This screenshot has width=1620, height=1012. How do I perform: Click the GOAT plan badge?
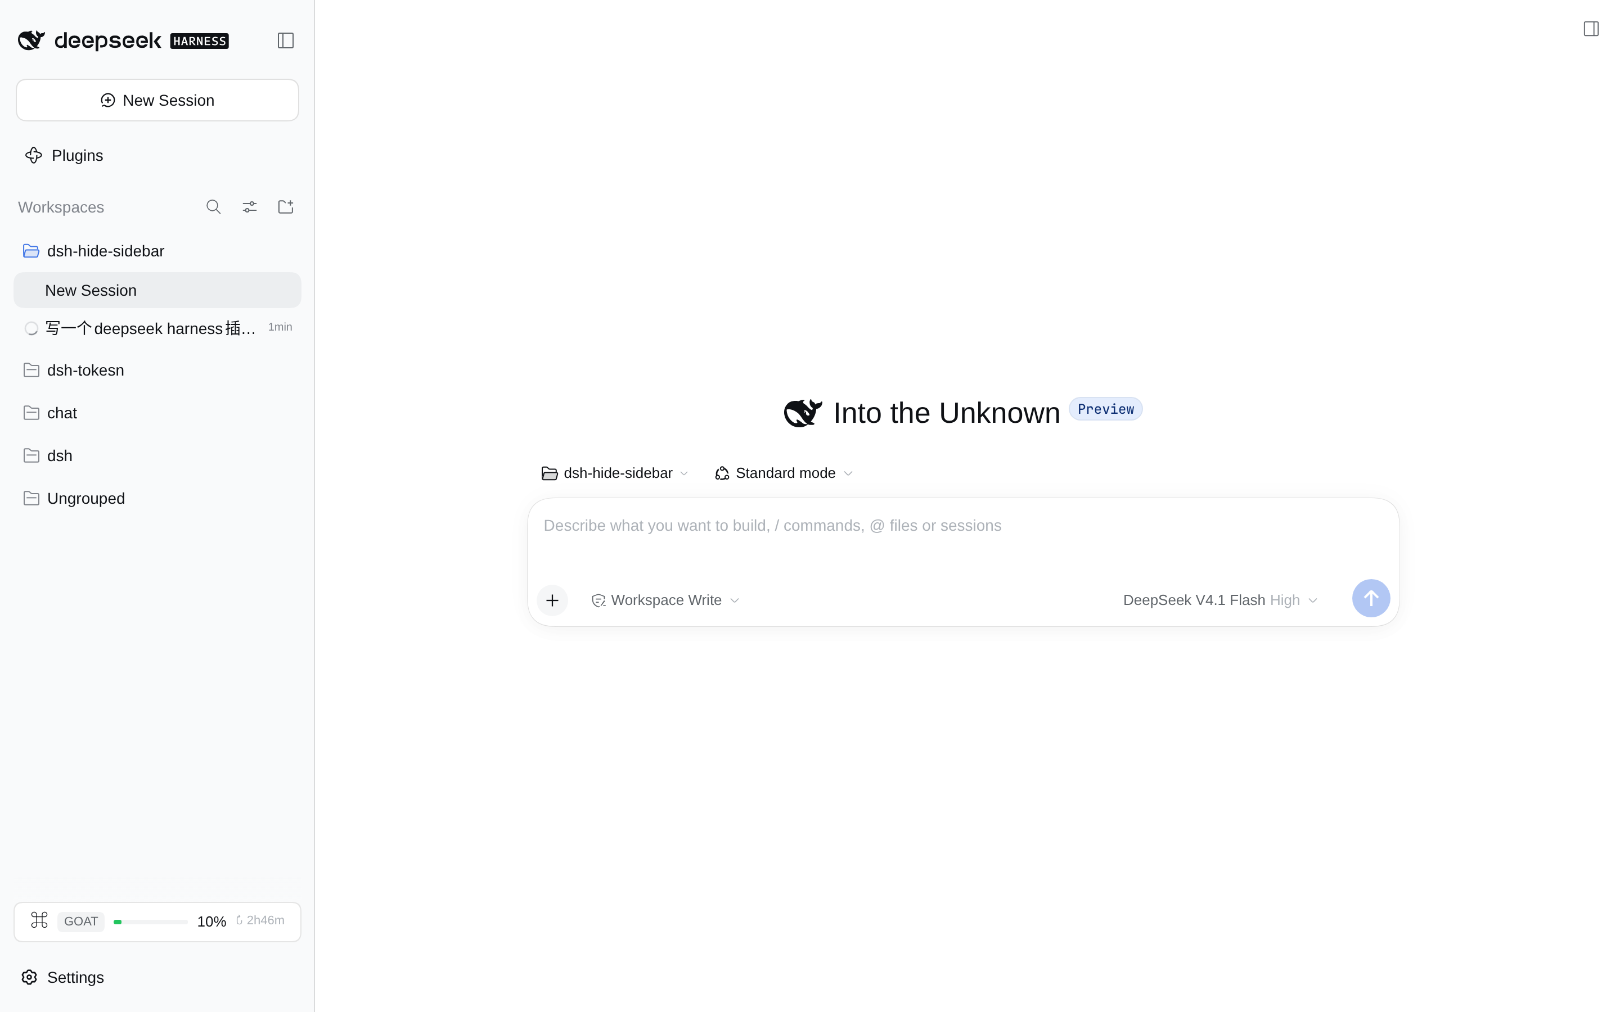click(81, 921)
